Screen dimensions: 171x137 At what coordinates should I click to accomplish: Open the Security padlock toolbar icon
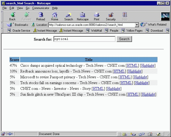111,16
